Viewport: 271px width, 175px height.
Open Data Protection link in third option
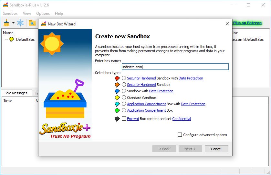(x=161, y=91)
